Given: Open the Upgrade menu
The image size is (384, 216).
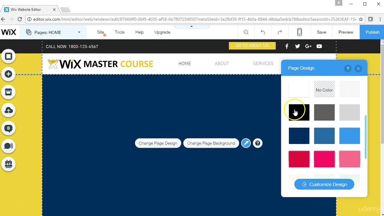Looking at the screenshot, I should pyautogui.click(x=162, y=32).
